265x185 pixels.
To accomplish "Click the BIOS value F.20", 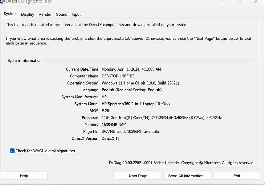I will (105, 111).
